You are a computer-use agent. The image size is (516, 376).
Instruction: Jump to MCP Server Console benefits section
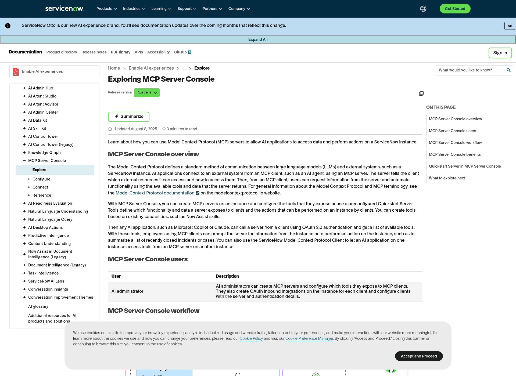pos(455,154)
